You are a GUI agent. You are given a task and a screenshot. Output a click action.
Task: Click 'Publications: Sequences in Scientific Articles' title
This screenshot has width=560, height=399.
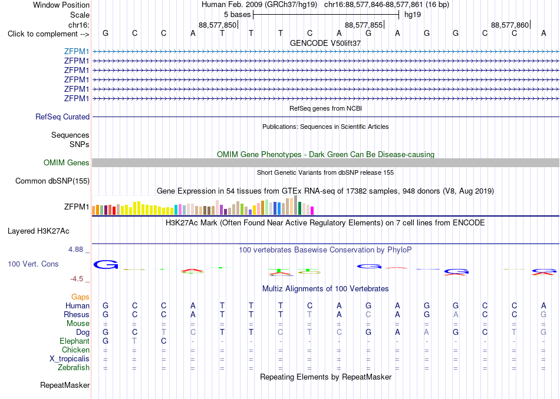click(x=325, y=127)
